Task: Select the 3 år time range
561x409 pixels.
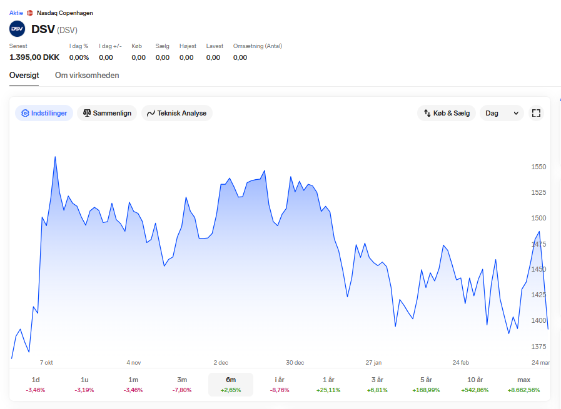Action: [378, 385]
